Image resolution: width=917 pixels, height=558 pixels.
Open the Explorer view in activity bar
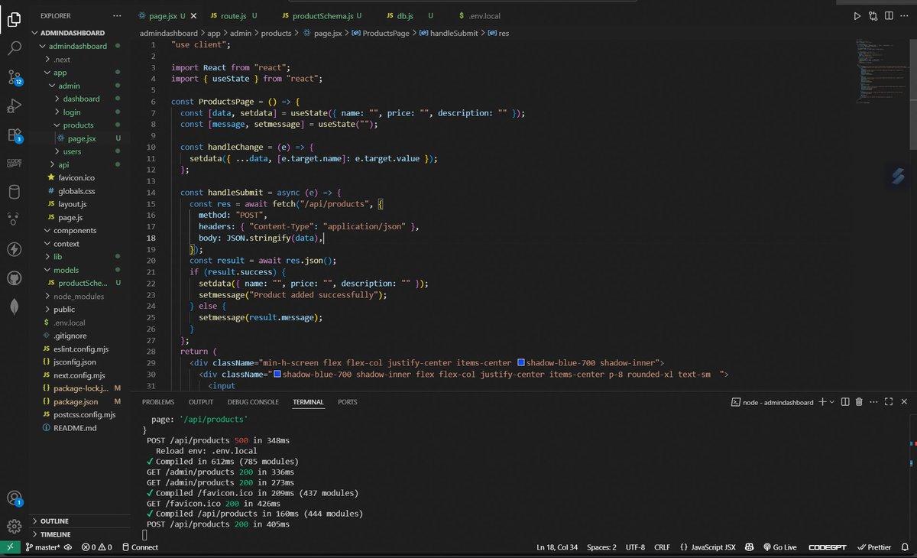click(14, 20)
